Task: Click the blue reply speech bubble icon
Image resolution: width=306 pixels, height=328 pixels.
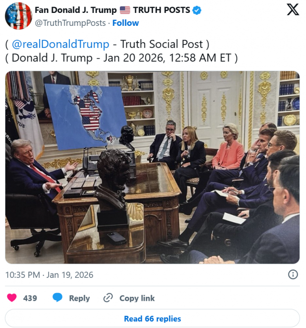Action: [57, 297]
